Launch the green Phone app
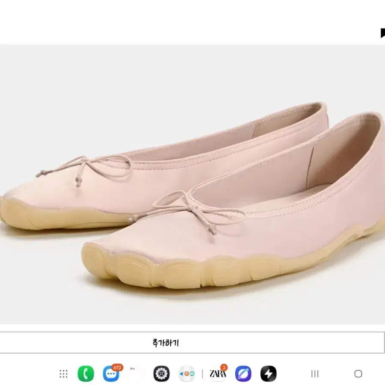This screenshot has width=385, height=385. (86, 374)
